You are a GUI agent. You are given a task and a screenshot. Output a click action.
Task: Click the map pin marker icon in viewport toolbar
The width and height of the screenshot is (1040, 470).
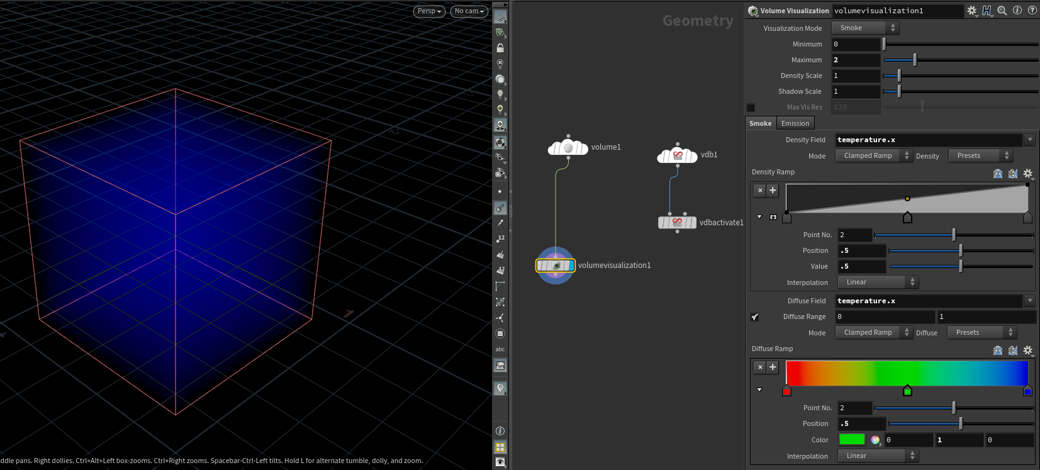coord(500,388)
